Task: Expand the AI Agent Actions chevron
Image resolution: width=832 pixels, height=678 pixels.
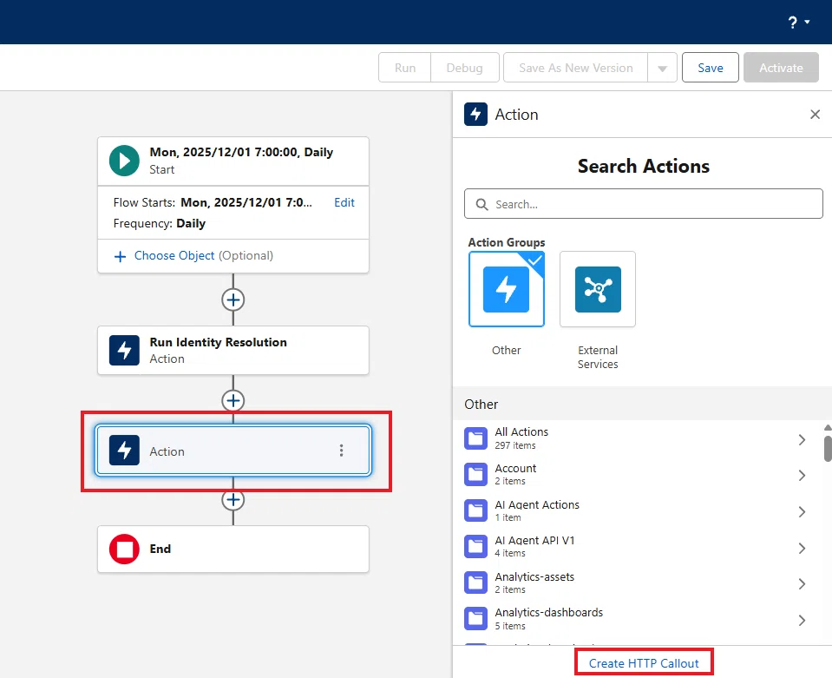Action: coord(802,512)
